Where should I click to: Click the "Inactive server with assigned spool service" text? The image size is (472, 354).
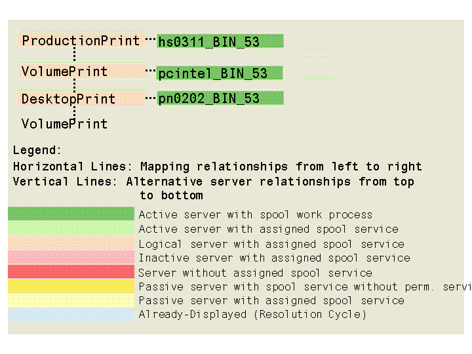[274, 258]
